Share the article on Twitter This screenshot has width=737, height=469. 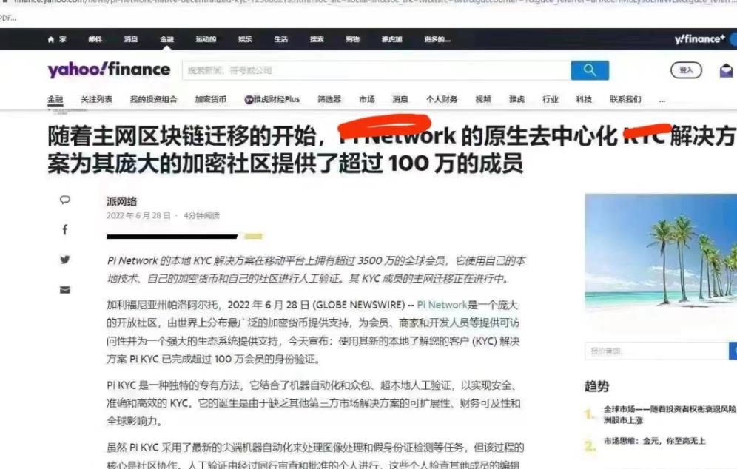65,260
